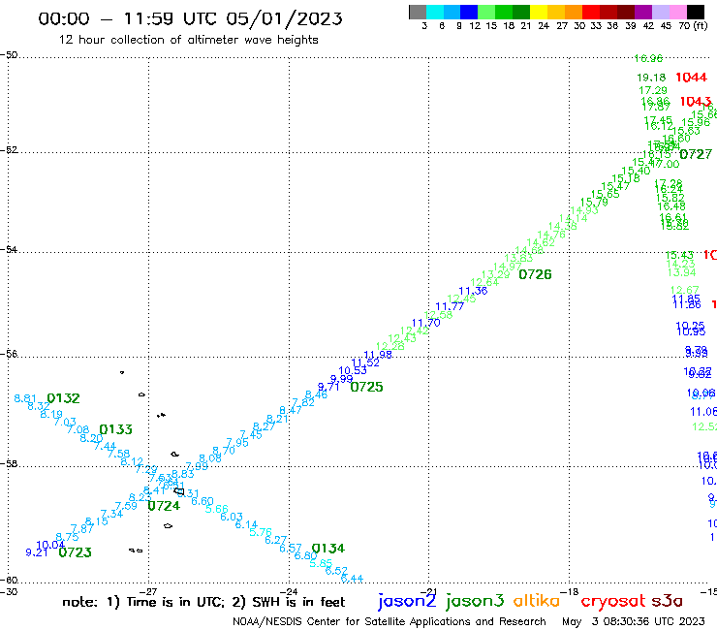Screen dimensions: 717x630
Task: Select the wave height value 8.81
Action: point(25,398)
